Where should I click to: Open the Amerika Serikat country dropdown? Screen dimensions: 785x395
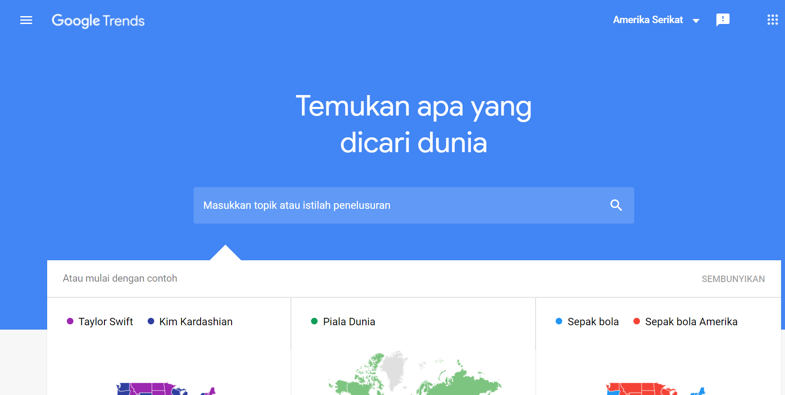click(656, 20)
